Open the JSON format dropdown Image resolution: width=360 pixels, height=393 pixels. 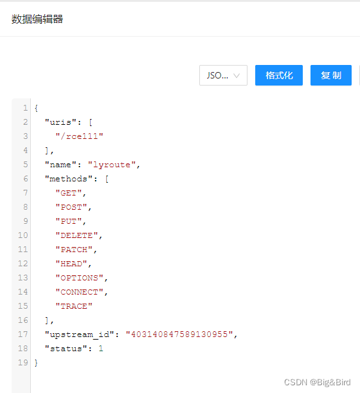click(223, 75)
